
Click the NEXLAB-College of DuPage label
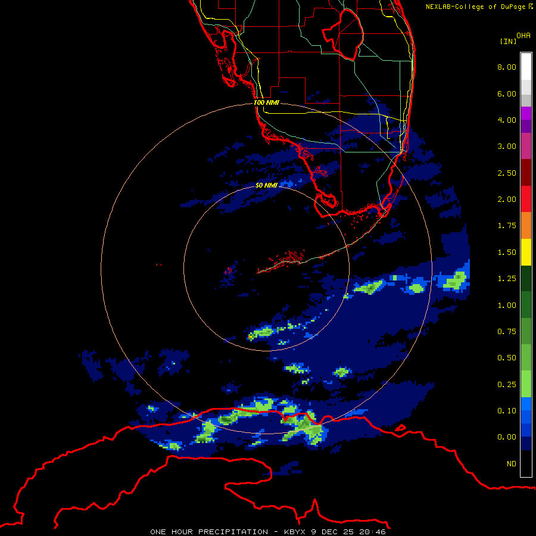[479, 7]
